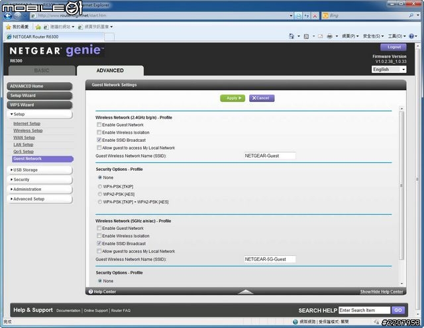424x328 pixels.
Task: Expand the Security section
Action: [x=40, y=180]
